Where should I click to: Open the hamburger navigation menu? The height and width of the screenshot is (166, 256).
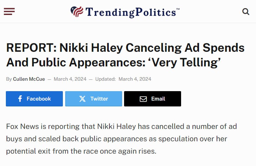(x=9, y=12)
